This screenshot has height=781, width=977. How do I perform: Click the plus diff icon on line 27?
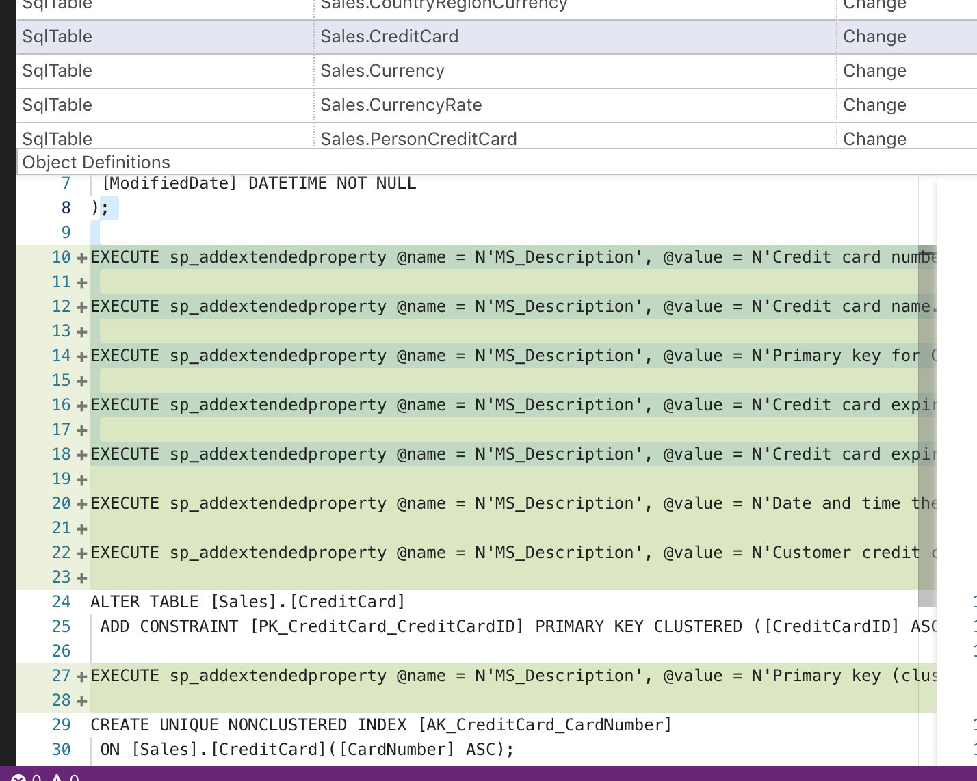click(x=81, y=676)
